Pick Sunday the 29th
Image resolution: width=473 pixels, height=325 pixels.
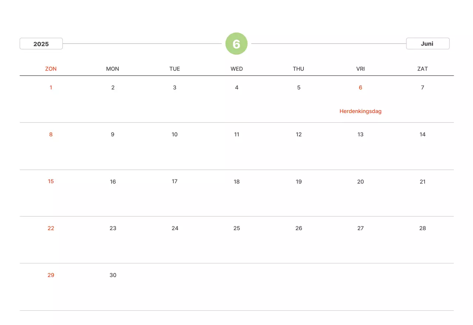(51, 275)
